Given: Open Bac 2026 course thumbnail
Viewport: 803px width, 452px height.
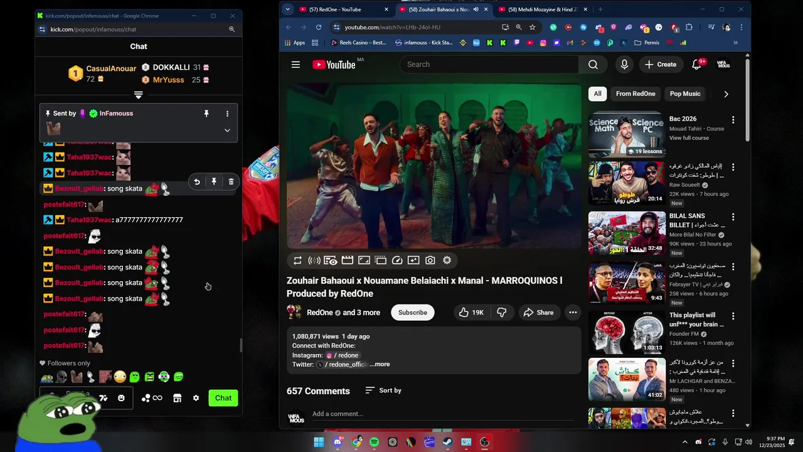Looking at the screenshot, I should coord(627,134).
